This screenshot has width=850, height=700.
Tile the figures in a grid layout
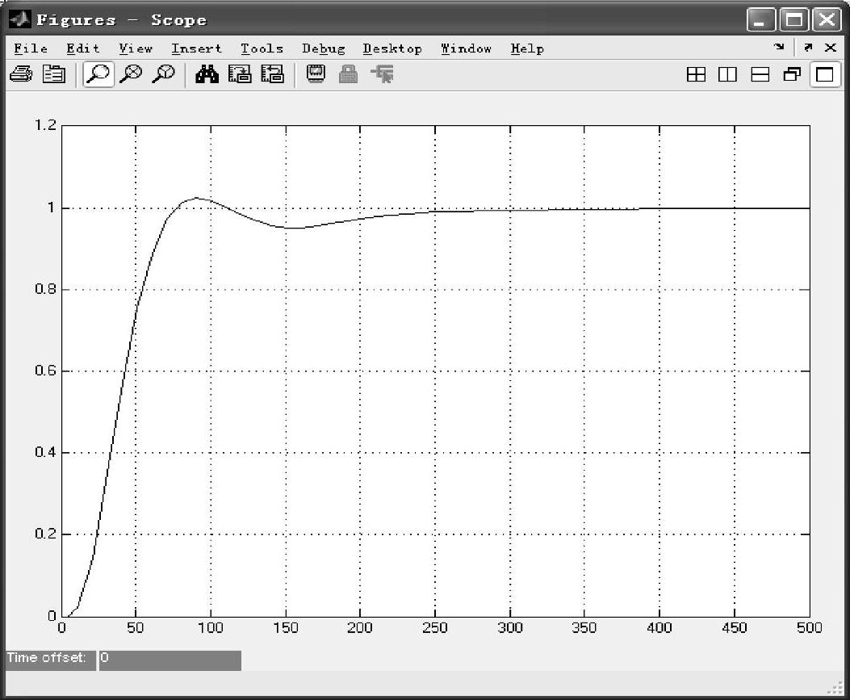click(695, 75)
